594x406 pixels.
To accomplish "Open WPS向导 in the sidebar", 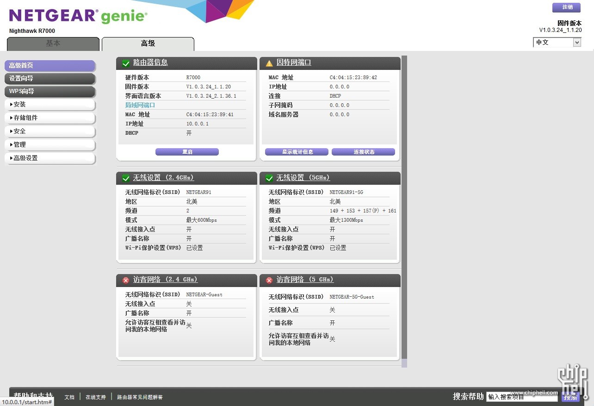I will point(50,92).
